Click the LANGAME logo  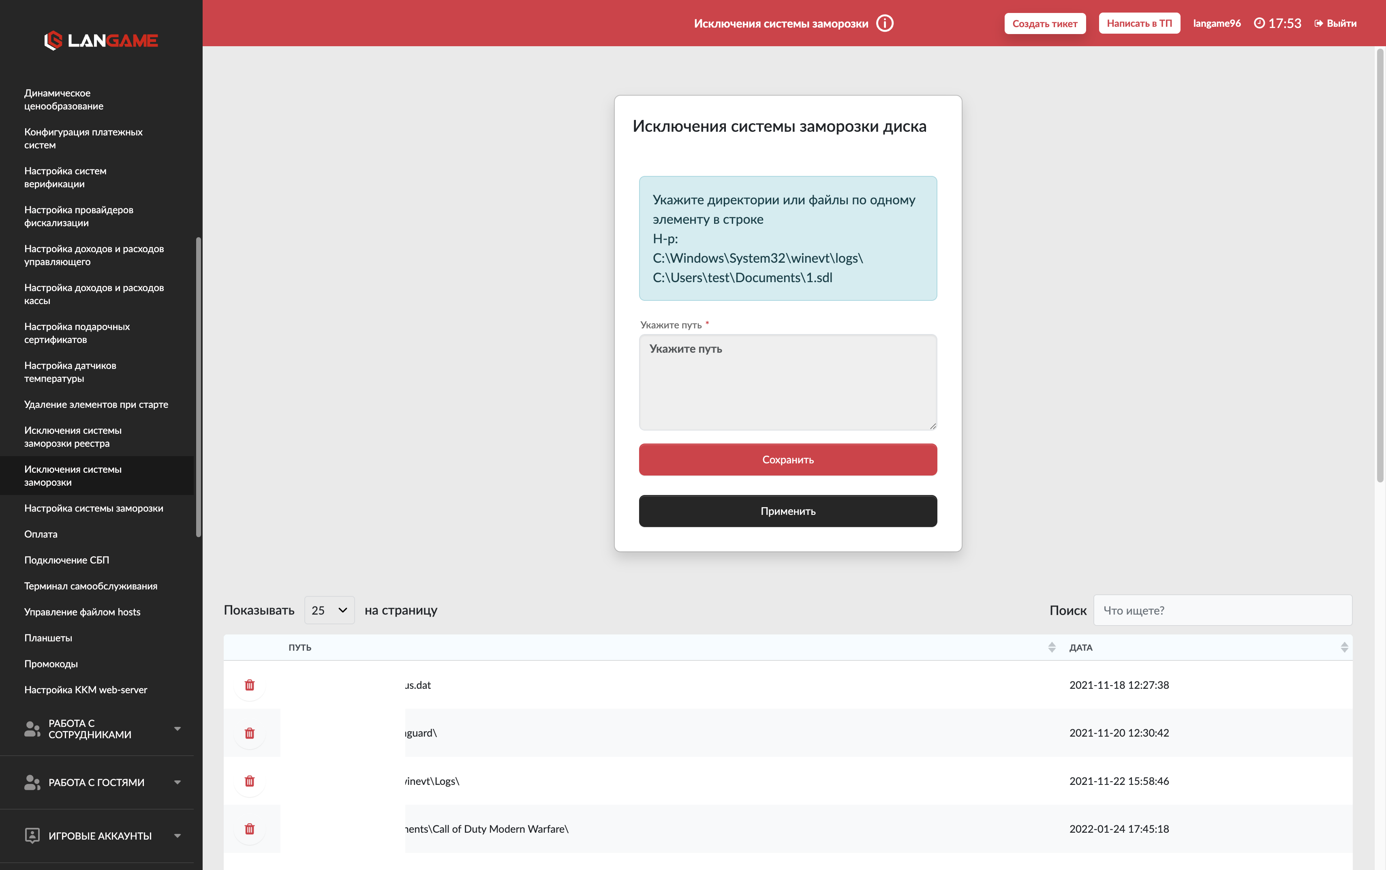click(x=101, y=40)
